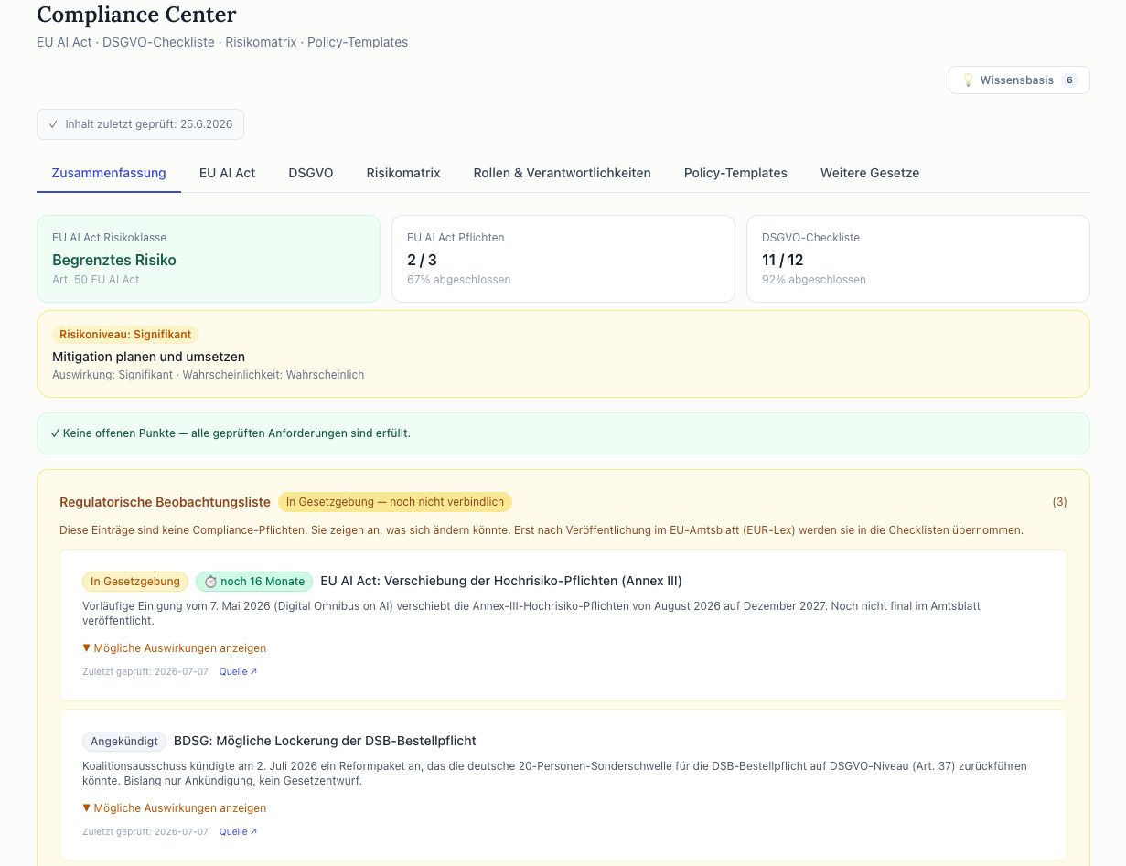1126x866 pixels.
Task: Select the Zusammenfassung tab
Action: click(x=109, y=173)
